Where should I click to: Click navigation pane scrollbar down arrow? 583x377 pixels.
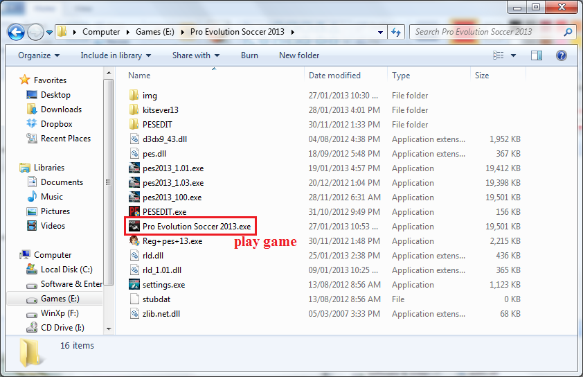pos(109,328)
